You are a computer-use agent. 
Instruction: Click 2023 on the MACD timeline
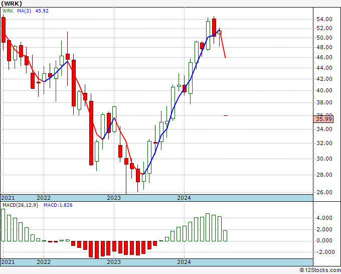coord(114,262)
